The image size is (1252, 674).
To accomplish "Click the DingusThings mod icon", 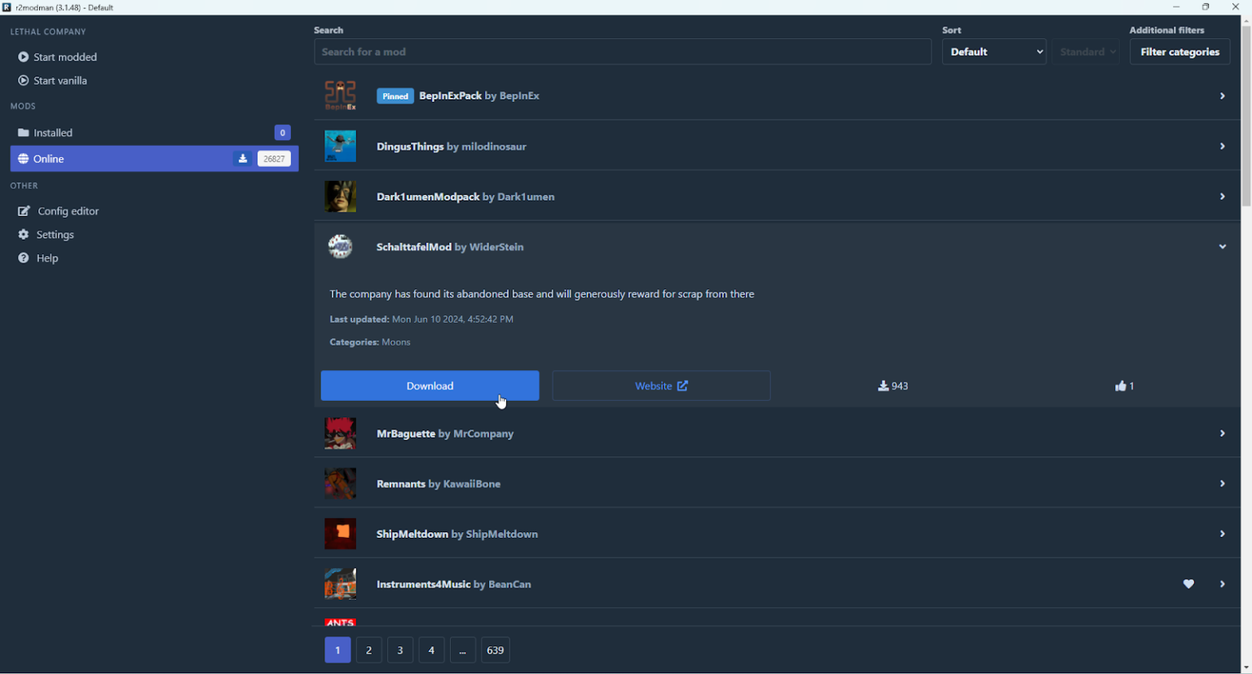I will [341, 147].
